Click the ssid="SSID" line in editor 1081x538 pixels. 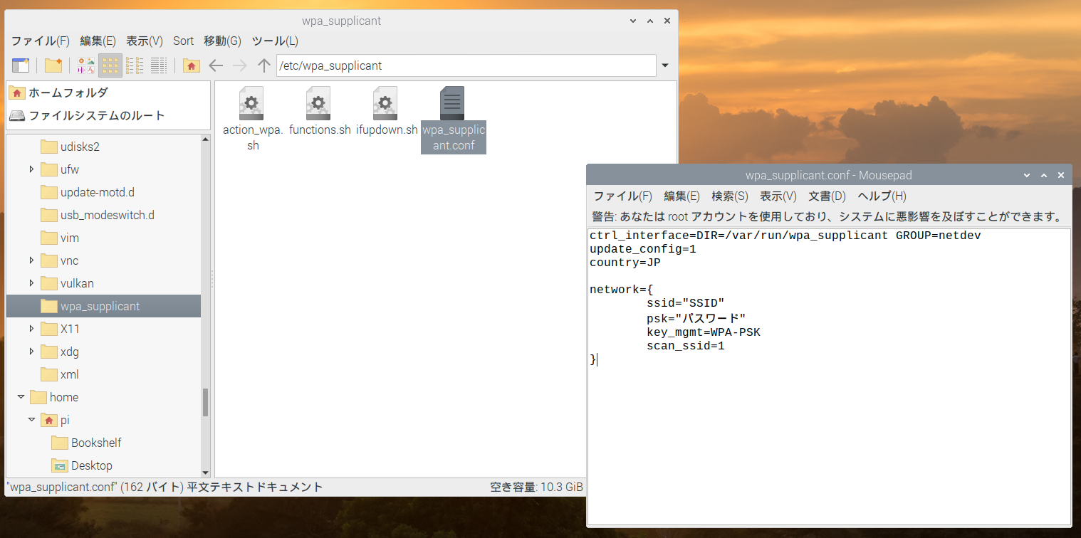pos(685,304)
